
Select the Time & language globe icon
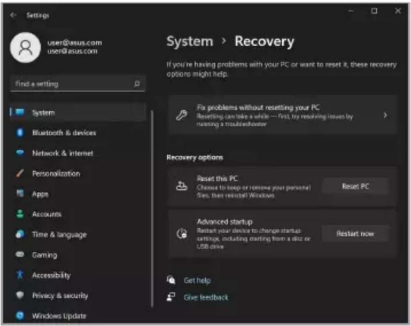(x=20, y=234)
